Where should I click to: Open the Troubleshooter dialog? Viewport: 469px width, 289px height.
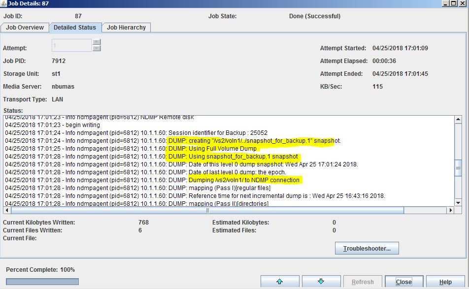pos(367,248)
